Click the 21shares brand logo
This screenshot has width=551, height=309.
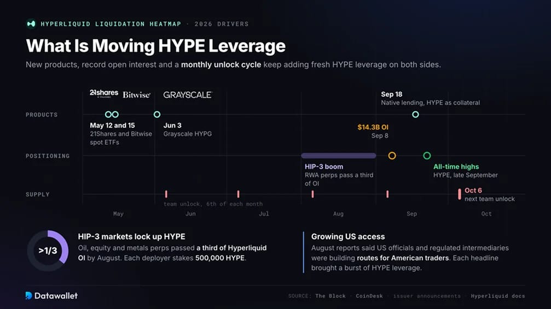click(103, 93)
